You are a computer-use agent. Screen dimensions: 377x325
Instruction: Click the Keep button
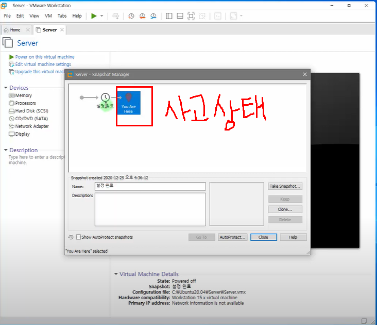285,199
